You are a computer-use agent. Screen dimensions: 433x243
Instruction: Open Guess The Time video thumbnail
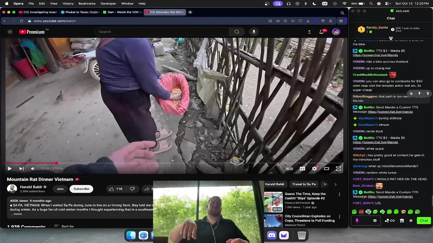click(x=273, y=202)
